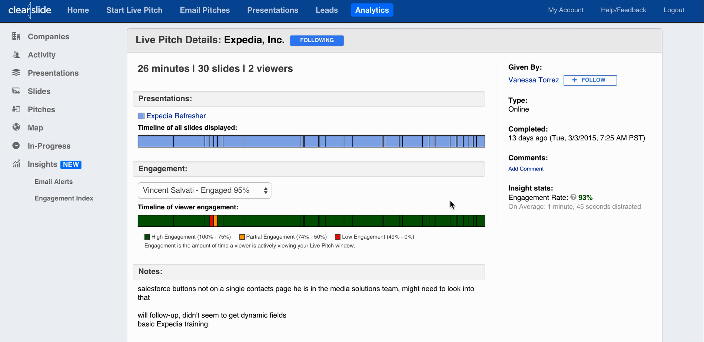Select the Analytics tab

[372, 10]
